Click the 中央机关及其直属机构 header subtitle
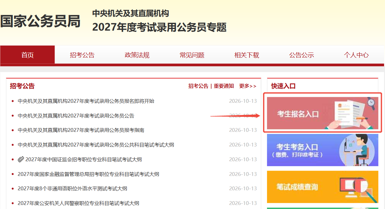This screenshot has height=209, width=385. (x=131, y=13)
